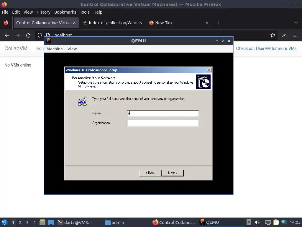The height and width of the screenshot is (227, 302).
Task: Click the Name input field
Action: pos(163,113)
